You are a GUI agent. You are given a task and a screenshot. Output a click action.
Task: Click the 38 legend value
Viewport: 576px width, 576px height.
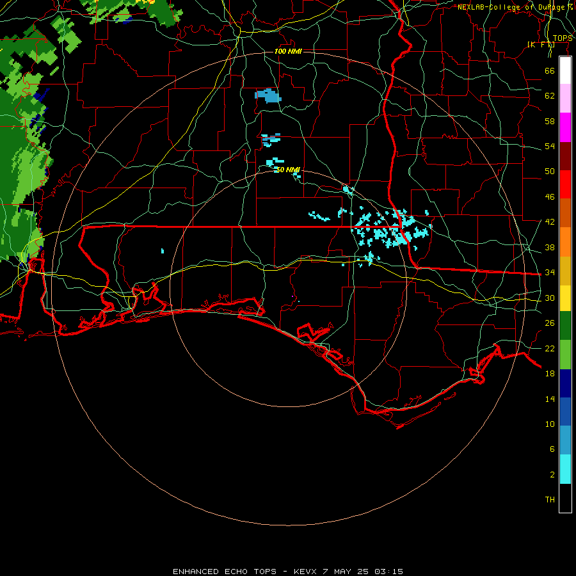pyautogui.click(x=550, y=247)
